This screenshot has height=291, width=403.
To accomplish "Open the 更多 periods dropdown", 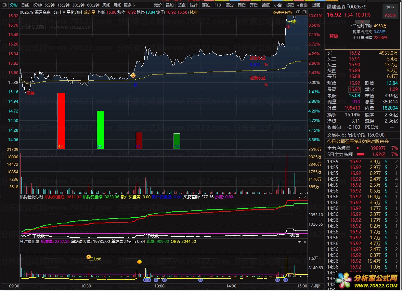I will click(x=129, y=5).
